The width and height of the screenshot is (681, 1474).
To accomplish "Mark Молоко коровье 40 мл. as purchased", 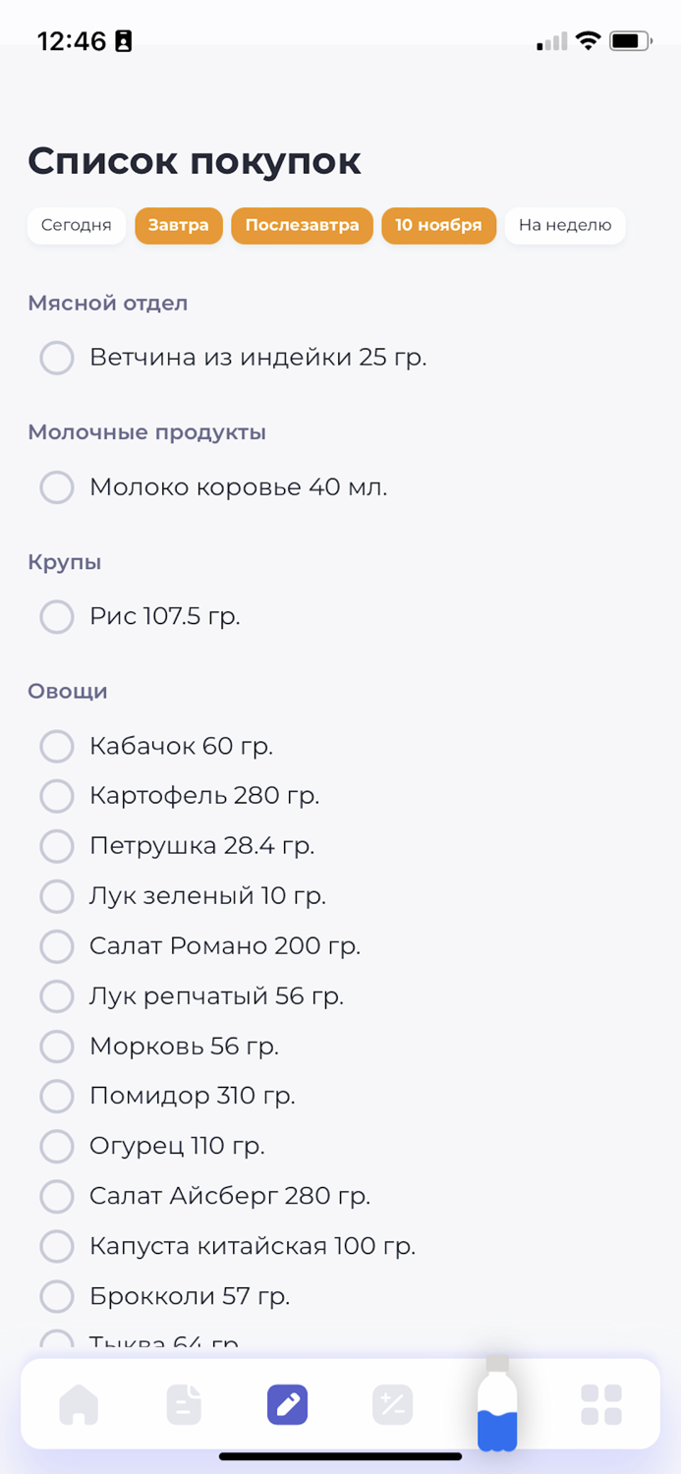I will point(57,487).
